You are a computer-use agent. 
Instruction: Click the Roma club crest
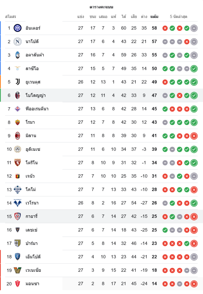tap(18, 122)
